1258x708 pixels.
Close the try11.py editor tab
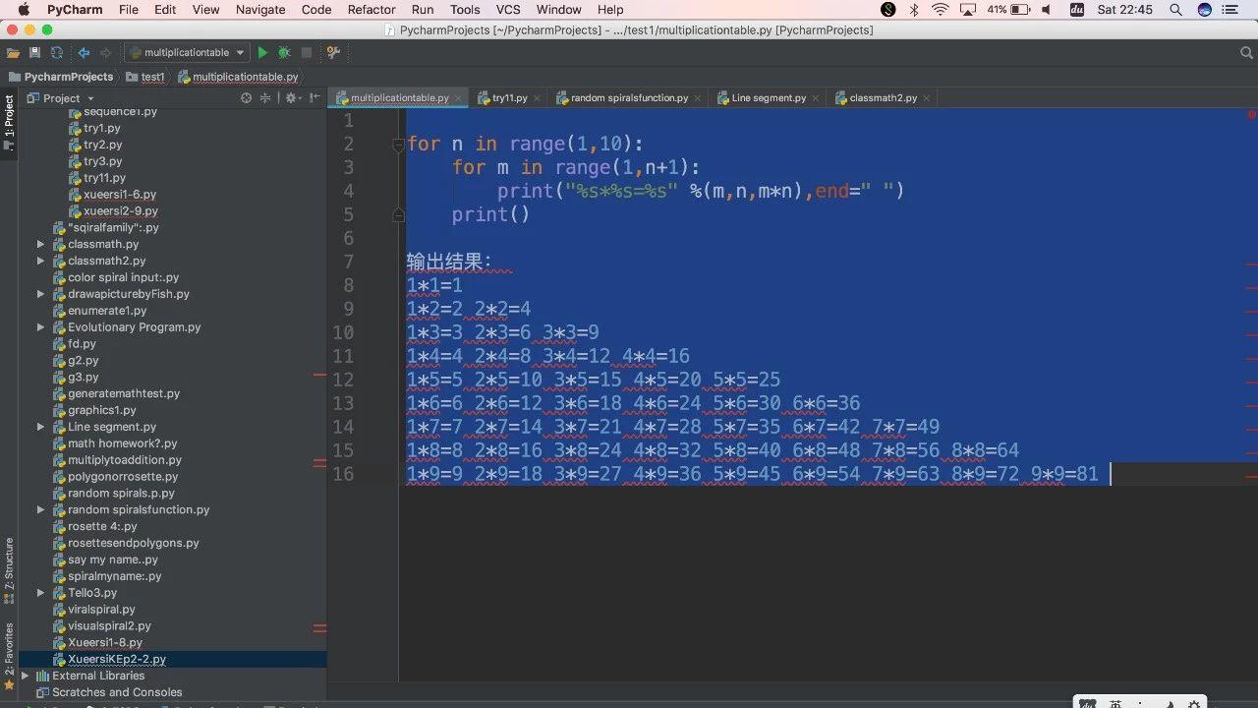click(538, 98)
